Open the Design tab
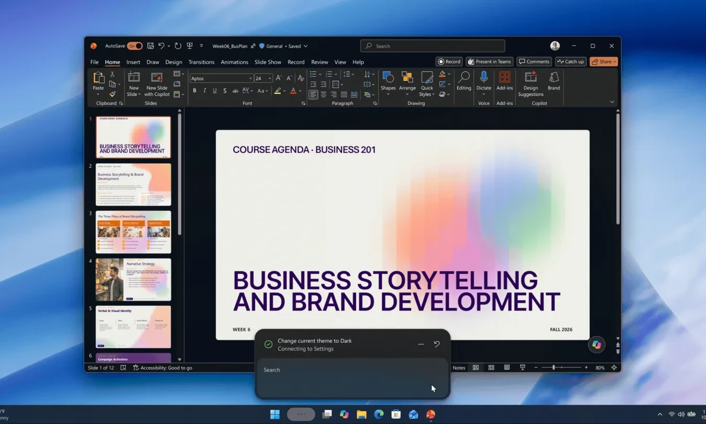706x424 pixels. tap(174, 62)
